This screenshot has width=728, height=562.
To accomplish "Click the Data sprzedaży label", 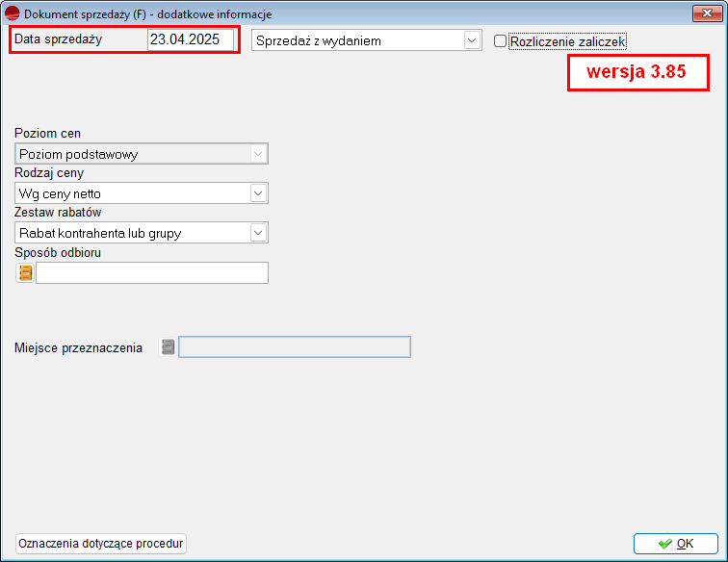I will 58,39.
